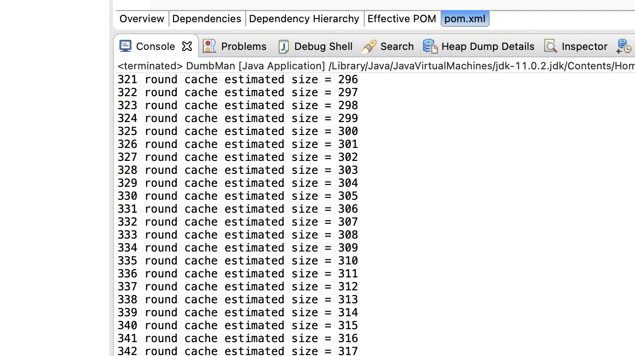Click the Debug Shell J icon
635x356 pixels.
pos(283,46)
